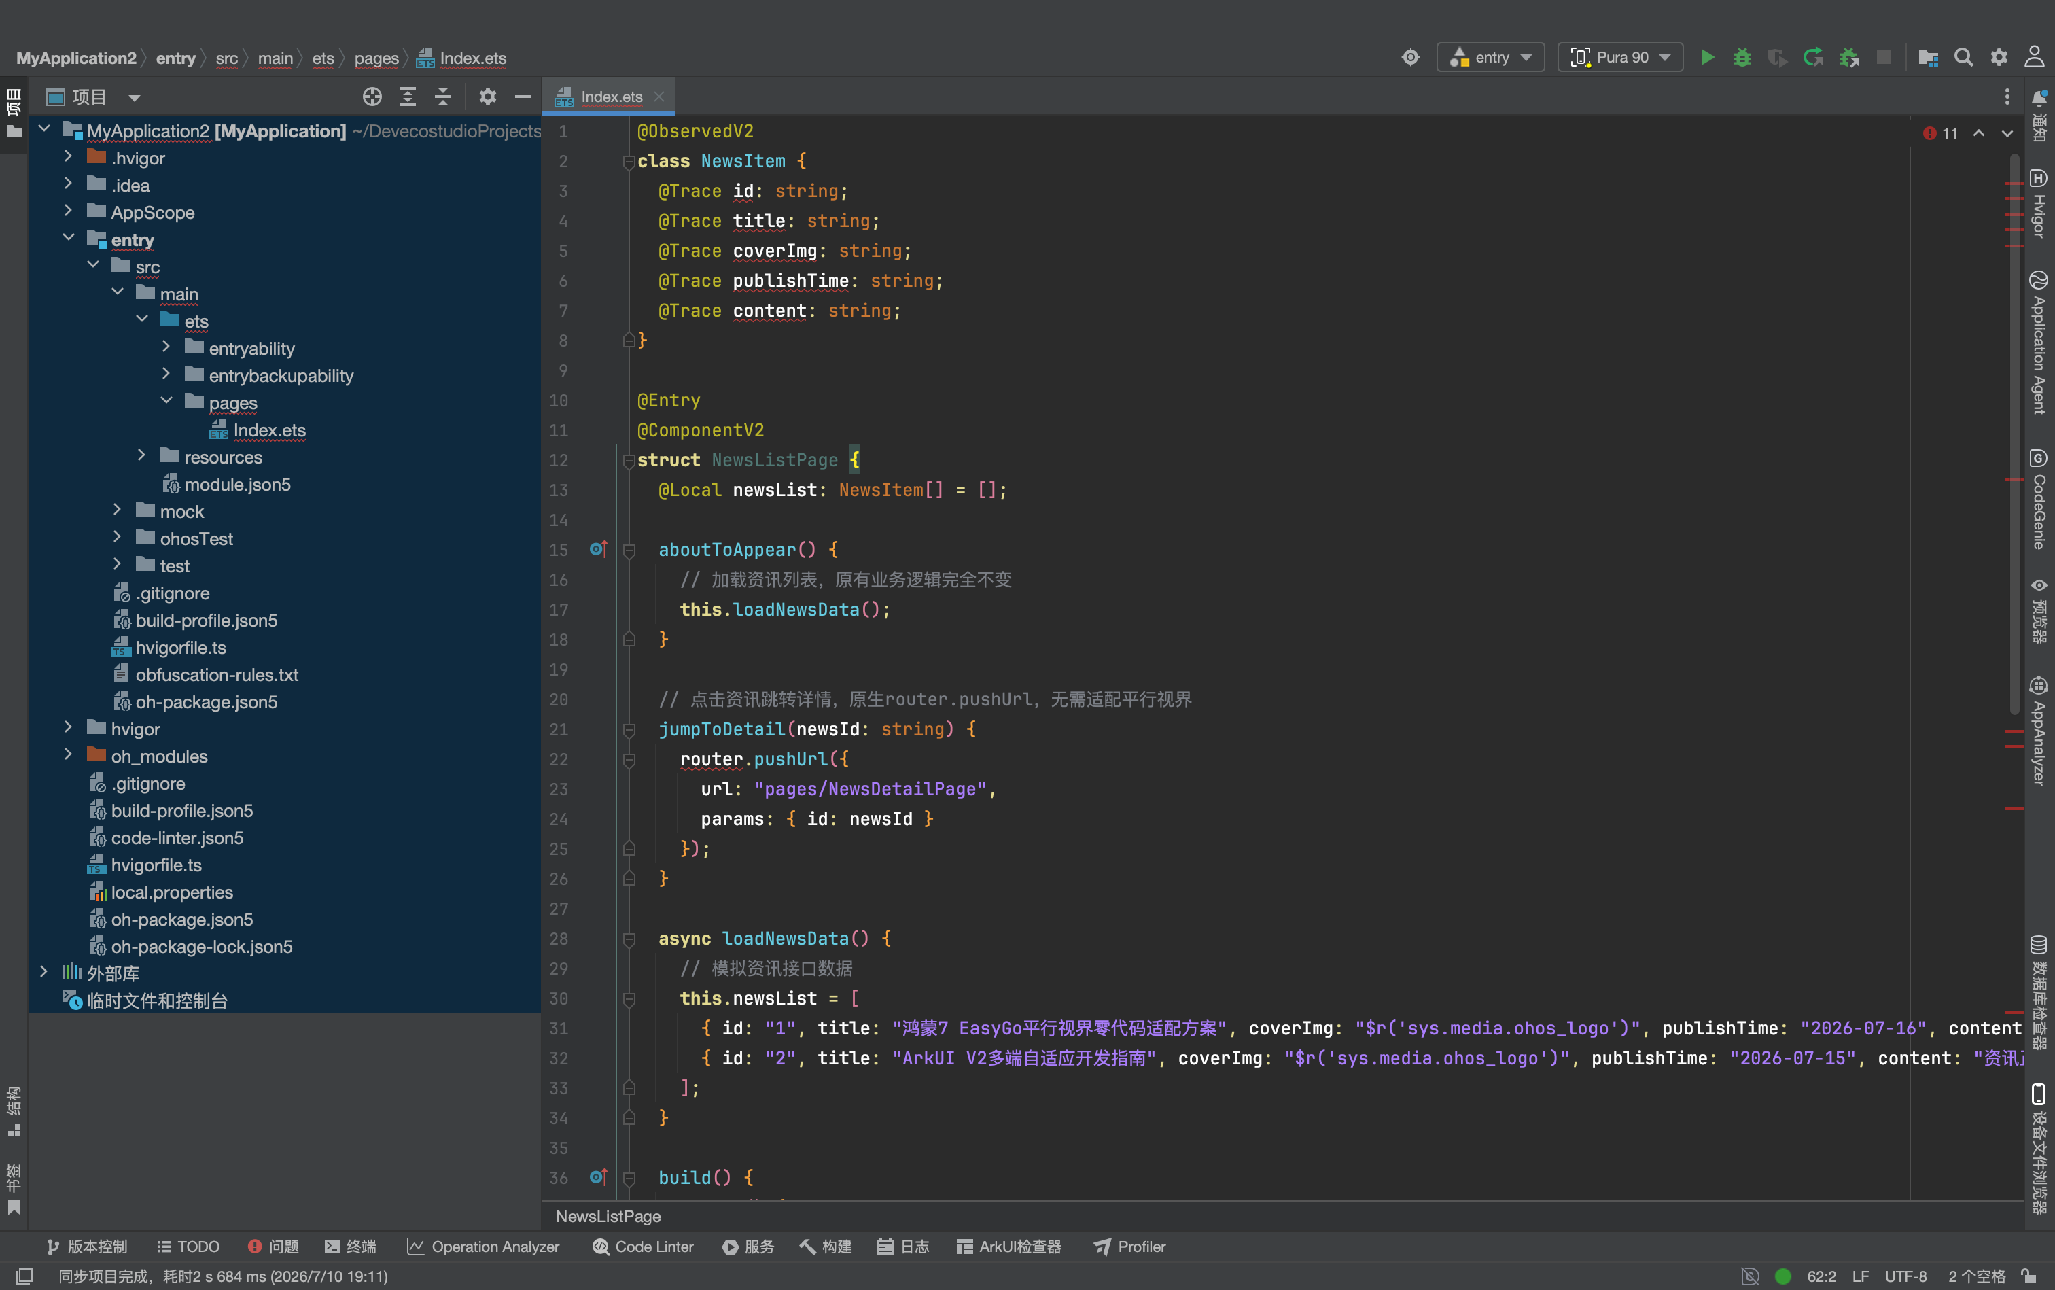This screenshot has width=2055, height=1290.
Task: Click the UTF-8 encoding in status bar
Action: coord(1905,1276)
